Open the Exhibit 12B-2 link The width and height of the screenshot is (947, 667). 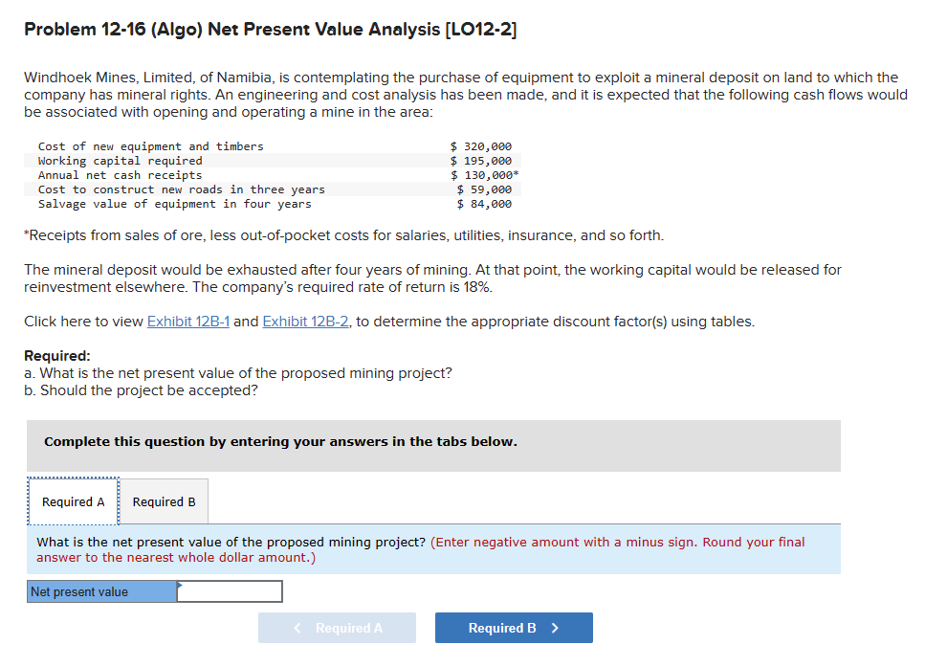click(x=305, y=321)
